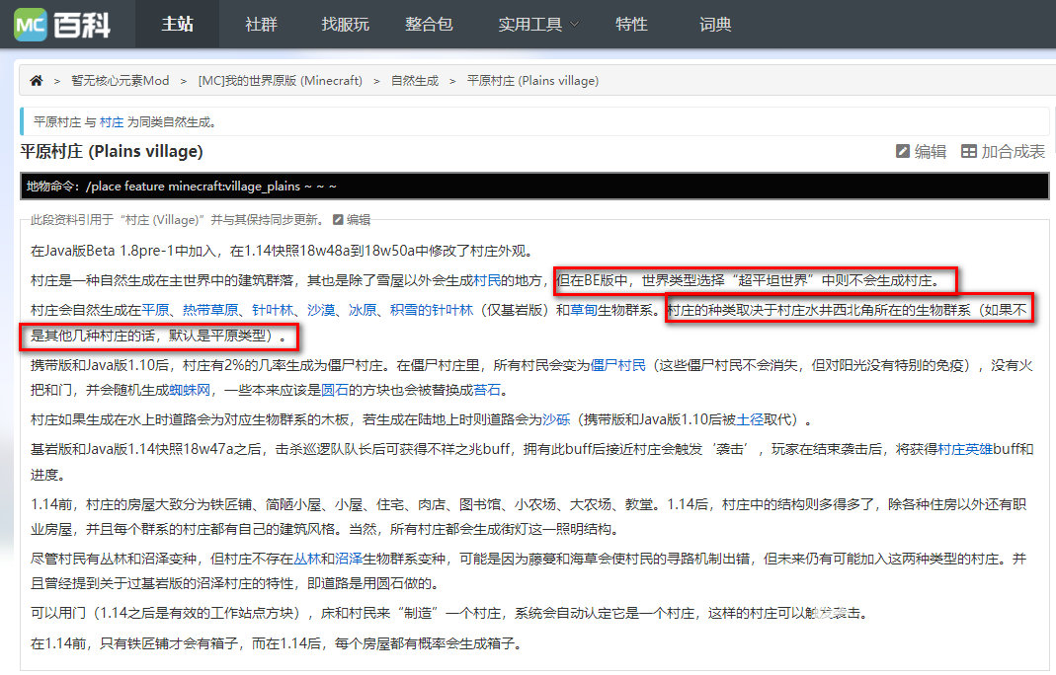Image resolution: width=1056 pixels, height=675 pixels.
Task: Follow the 村庄 link in the notice bar
Action: click(x=112, y=122)
